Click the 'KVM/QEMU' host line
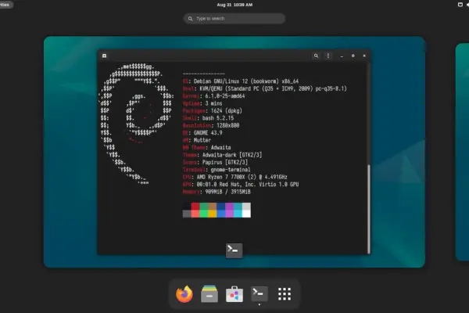The height and width of the screenshot is (313, 469). 265,88
